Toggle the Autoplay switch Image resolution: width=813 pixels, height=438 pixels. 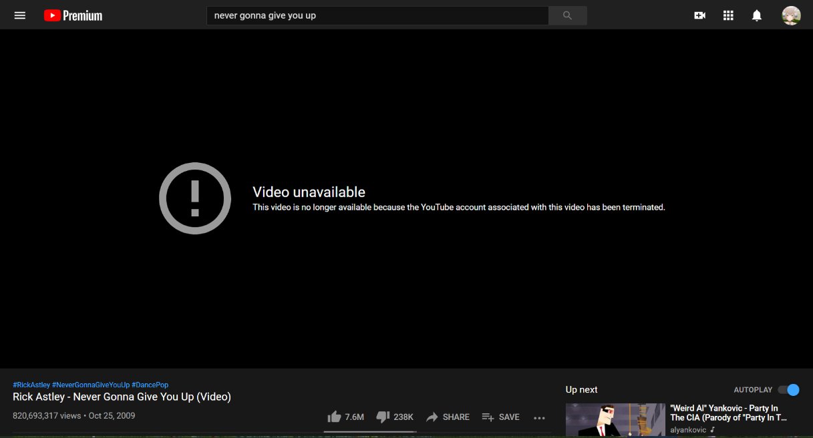pyautogui.click(x=788, y=390)
